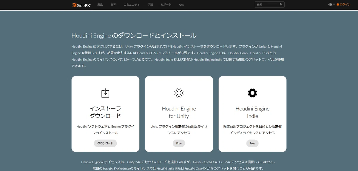Click the Houdini Engine for Unity card title
Viewport: 358px width, 171px height.
click(179, 112)
